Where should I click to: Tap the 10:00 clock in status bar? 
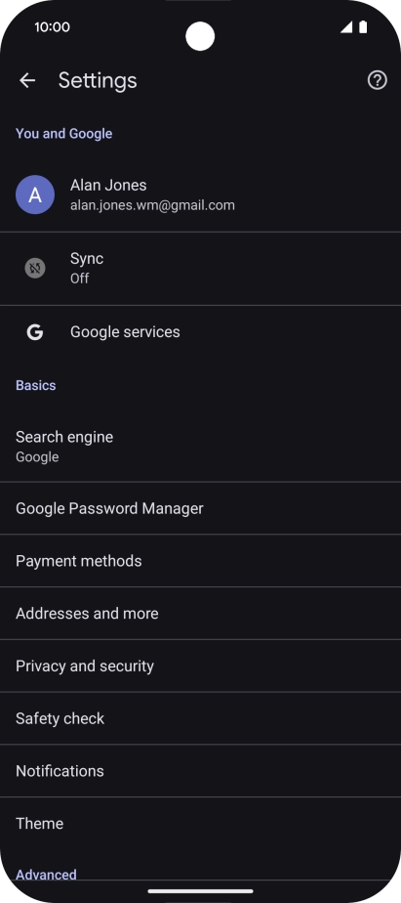[x=52, y=27]
